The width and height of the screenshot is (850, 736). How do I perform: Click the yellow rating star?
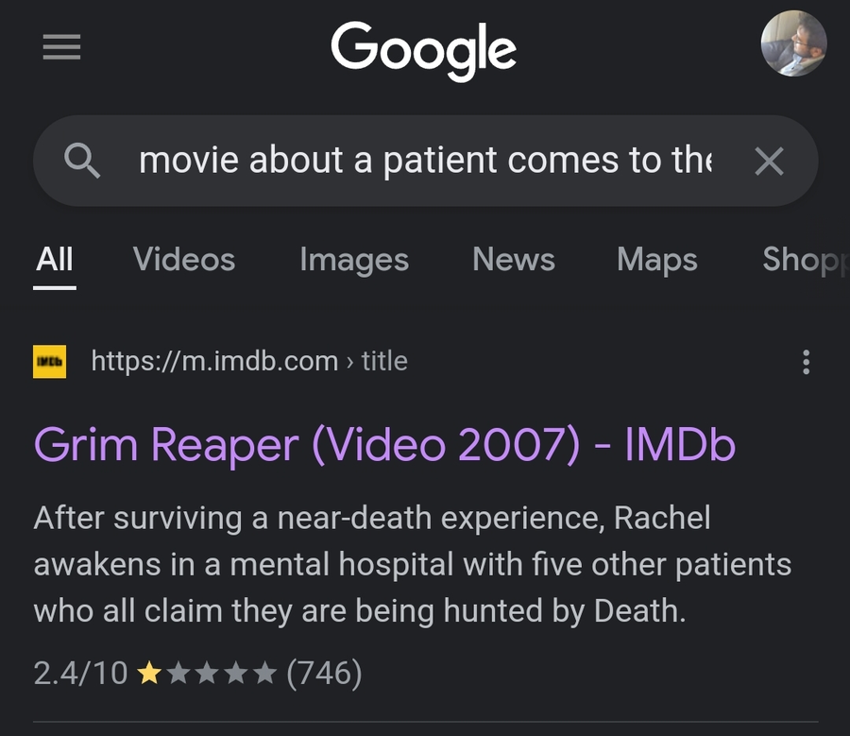coord(149,674)
